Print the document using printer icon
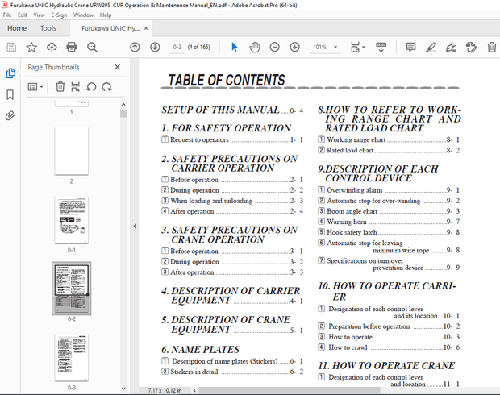Image resolution: width=500 pixels, height=395 pixels. [72, 48]
